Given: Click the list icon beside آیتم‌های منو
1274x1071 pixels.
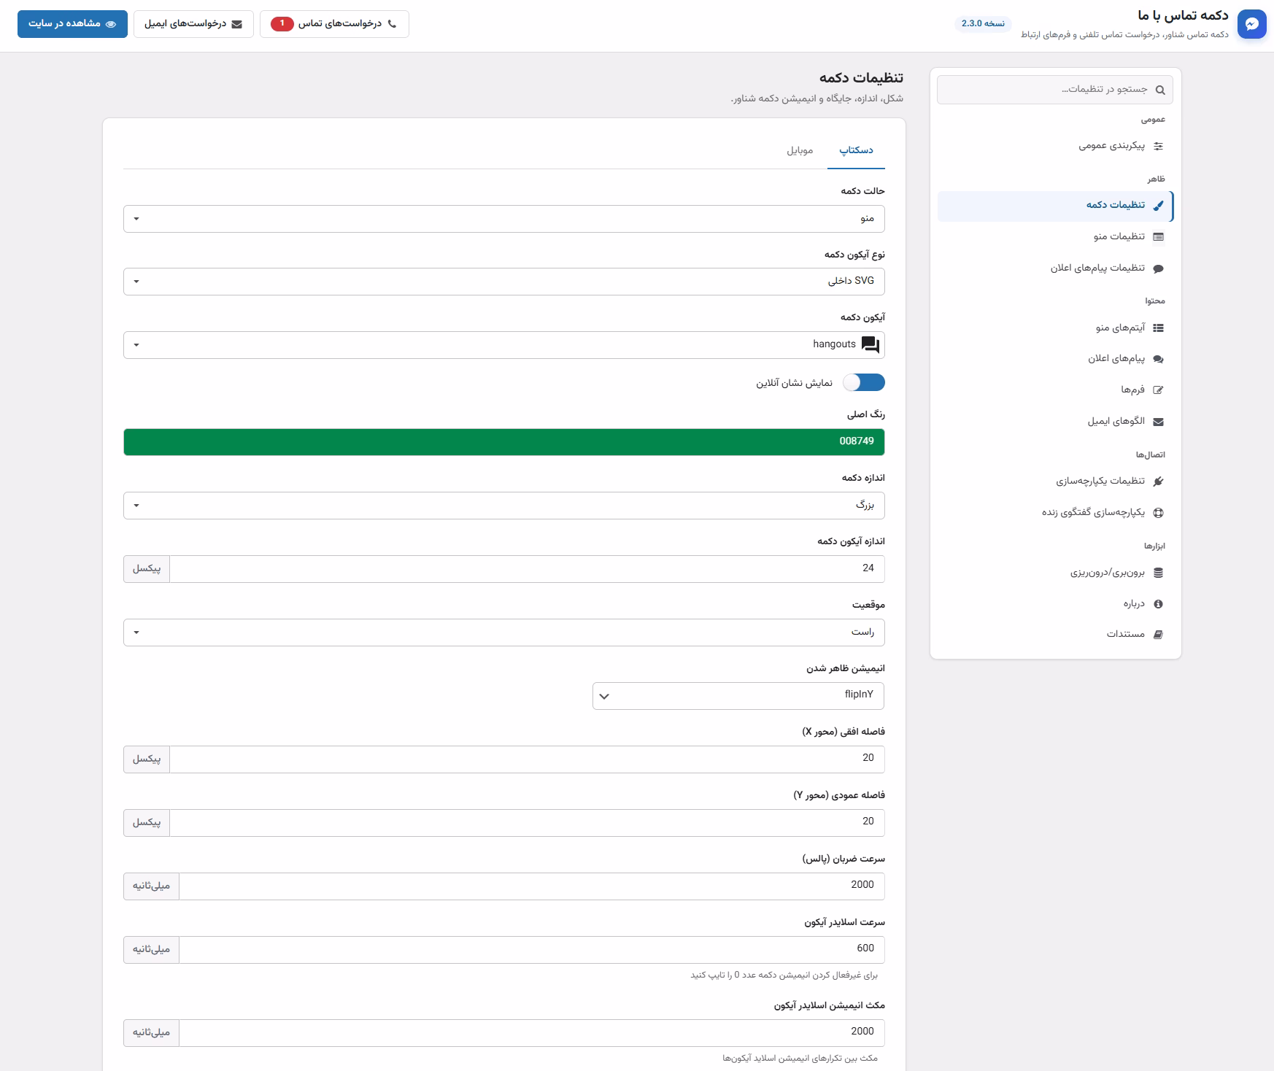Looking at the screenshot, I should point(1158,328).
